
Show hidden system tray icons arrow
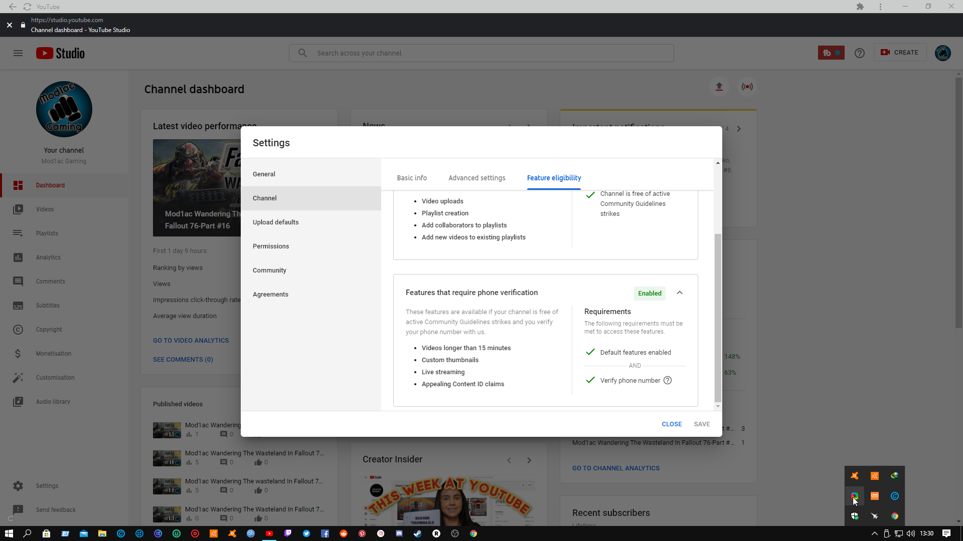click(x=875, y=533)
